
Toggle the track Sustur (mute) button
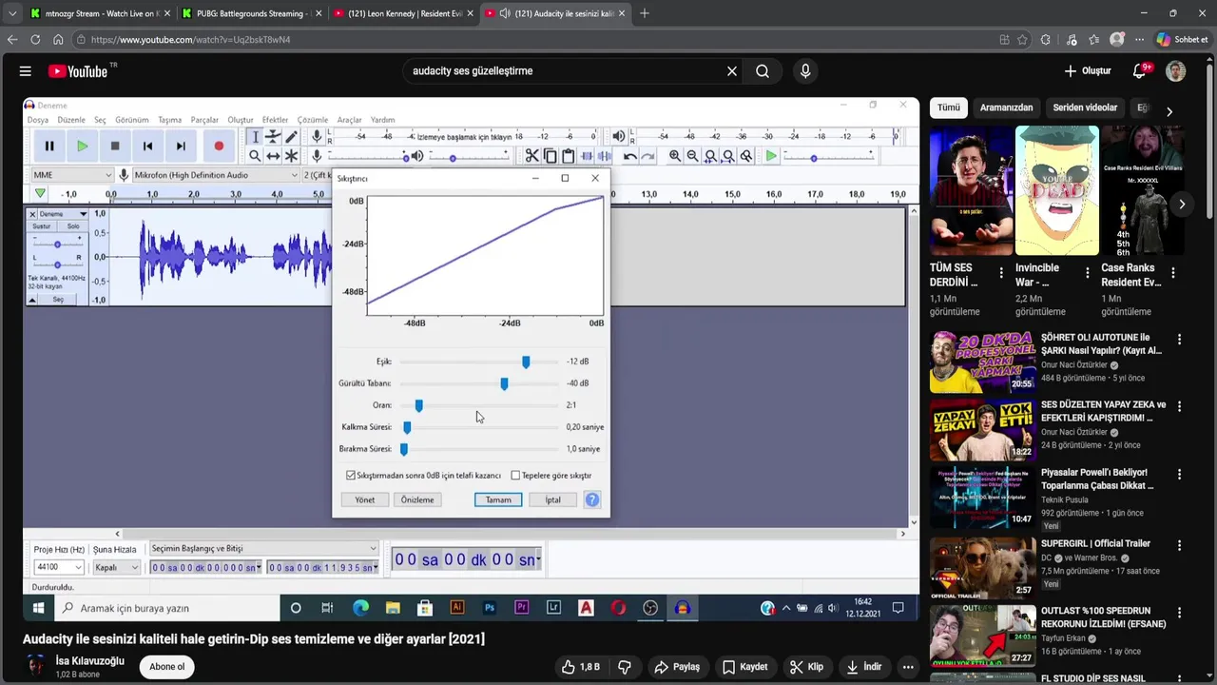(42, 226)
